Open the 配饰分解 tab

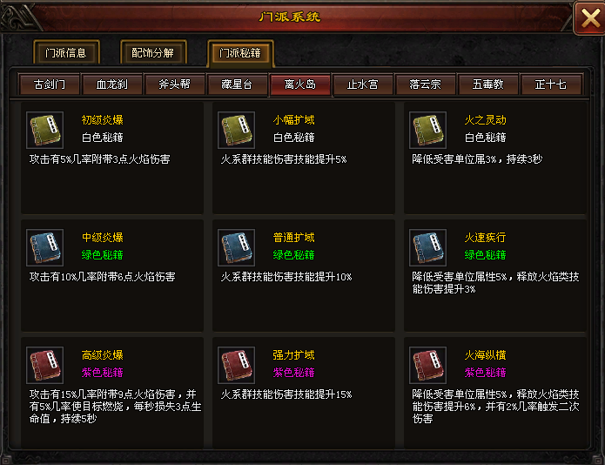153,52
